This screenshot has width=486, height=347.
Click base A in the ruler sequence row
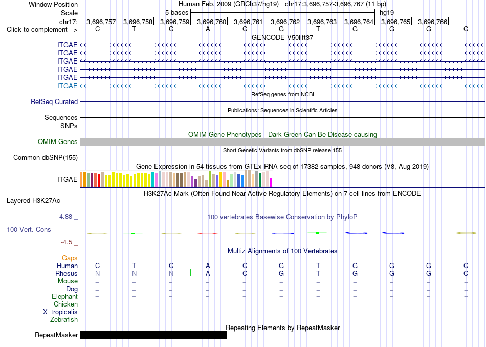click(x=208, y=29)
